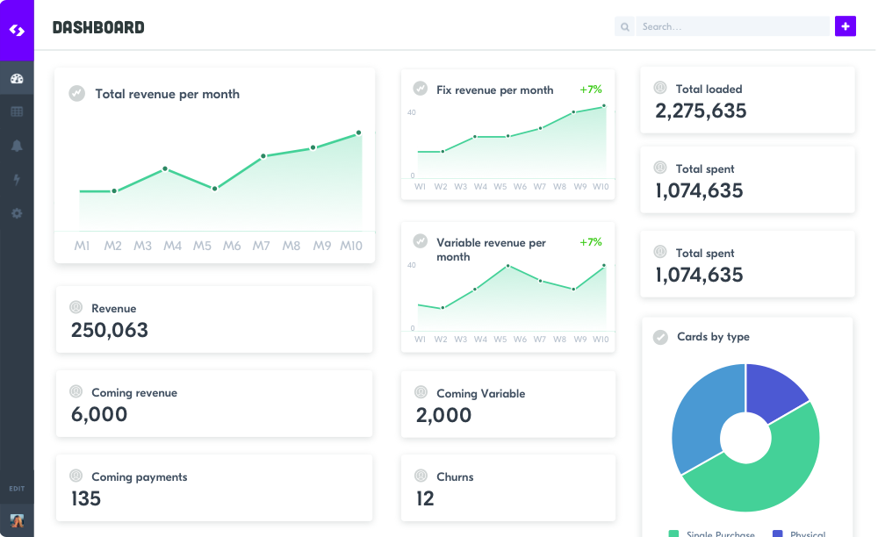Click the EDIT item in the sidebar
878x537 pixels.
(17, 489)
